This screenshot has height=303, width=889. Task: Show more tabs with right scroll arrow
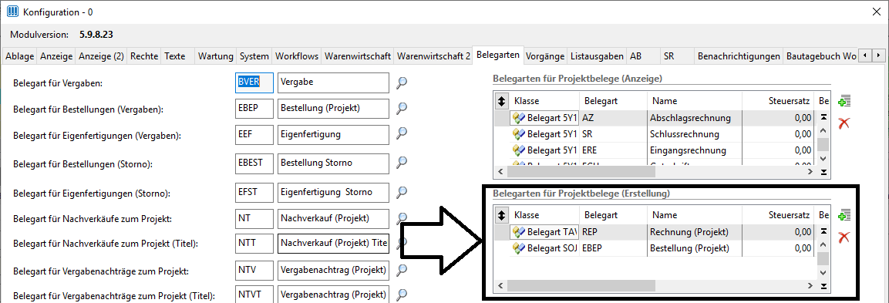click(x=878, y=56)
